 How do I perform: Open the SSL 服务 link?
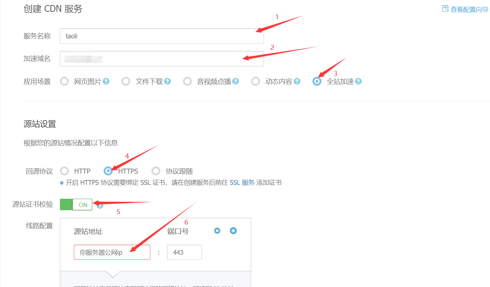[x=242, y=183]
